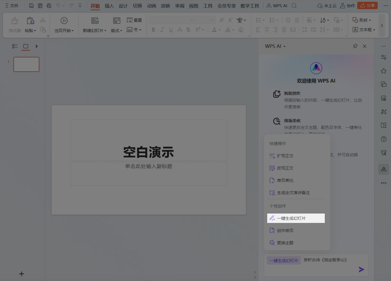The image size is (391, 281).
Task: Toggle bold formatting
Action: tap(153, 29)
